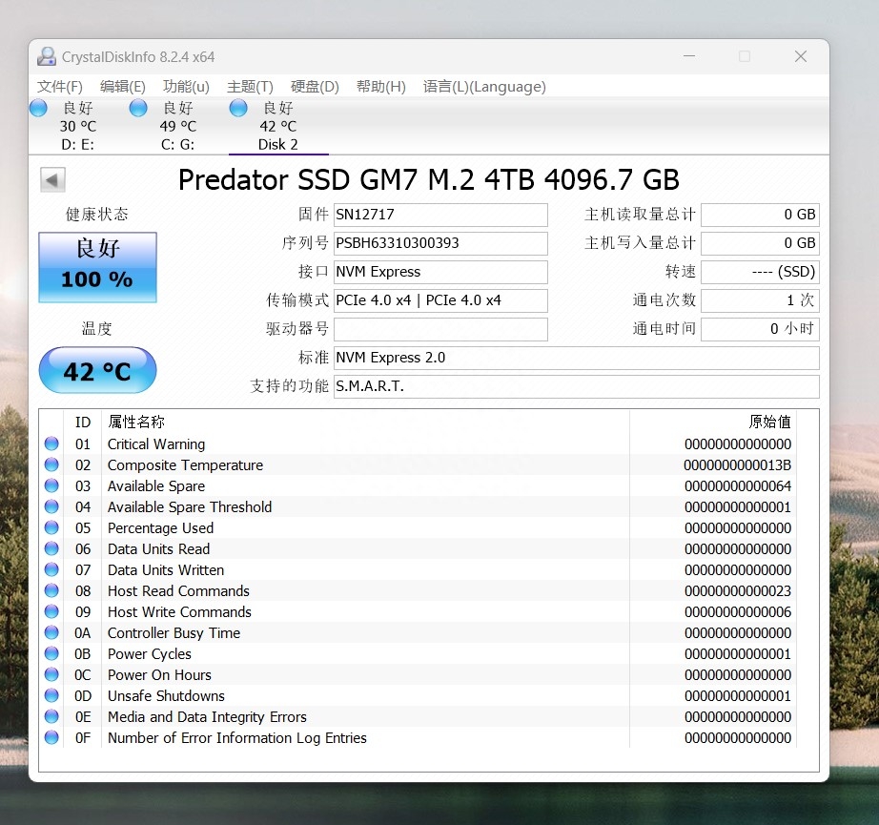Click status orb beside Available Spare (03) row
Image resolution: width=879 pixels, height=825 pixels.
[51, 485]
